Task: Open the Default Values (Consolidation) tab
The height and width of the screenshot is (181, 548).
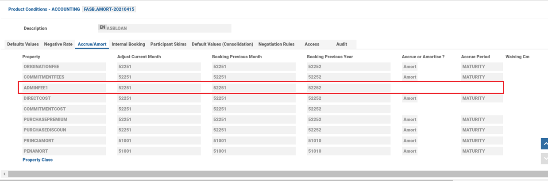Action: [222, 44]
